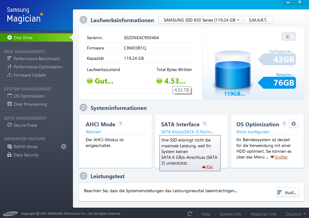Open Performance Optimization page
Image resolution: width=309 pixels, height=218 pixels.
point(38,67)
